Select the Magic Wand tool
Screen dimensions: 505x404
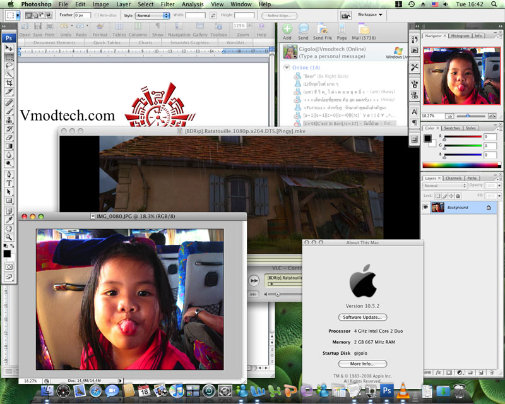point(9,74)
